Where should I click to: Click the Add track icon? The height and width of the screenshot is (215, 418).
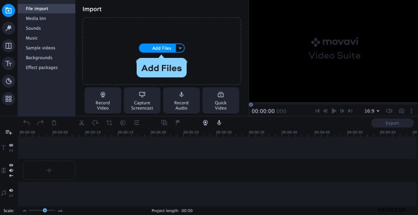(x=9, y=132)
